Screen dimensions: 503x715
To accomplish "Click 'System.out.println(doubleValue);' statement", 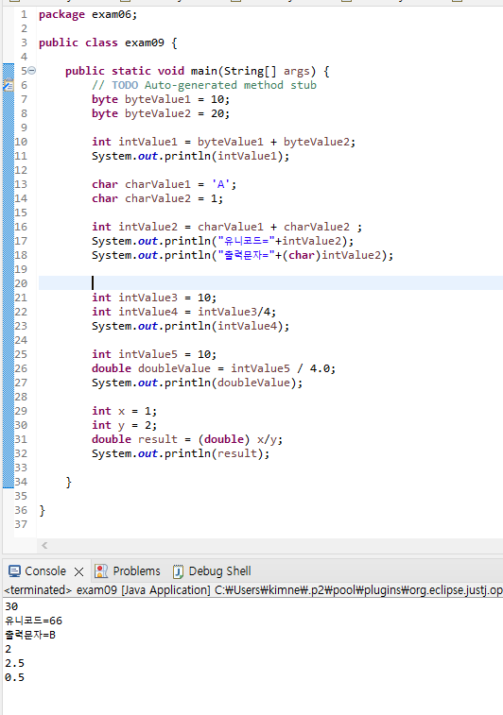I will [198, 383].
